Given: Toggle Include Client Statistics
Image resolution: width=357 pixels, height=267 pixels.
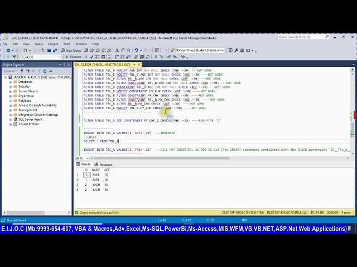Looking at the screenshot, I should (x=128, y=57).
